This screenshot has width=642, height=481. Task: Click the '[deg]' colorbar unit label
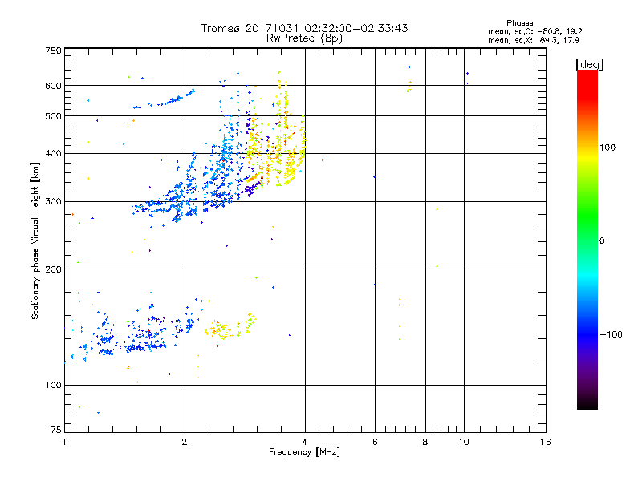click(589, 64)
